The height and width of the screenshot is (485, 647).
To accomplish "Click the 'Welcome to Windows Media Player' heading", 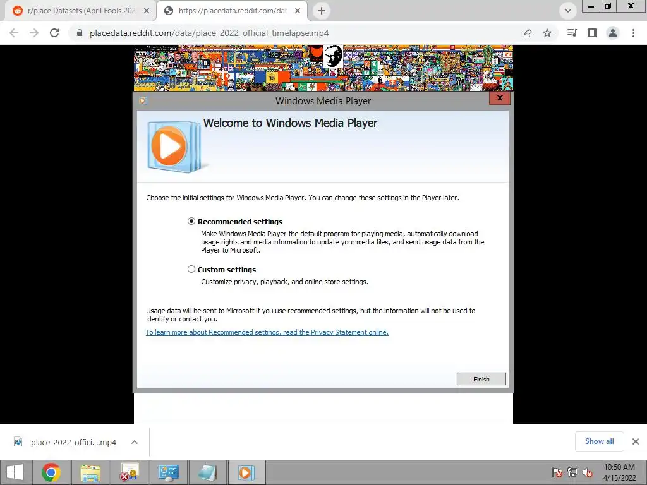I will 290,123.
